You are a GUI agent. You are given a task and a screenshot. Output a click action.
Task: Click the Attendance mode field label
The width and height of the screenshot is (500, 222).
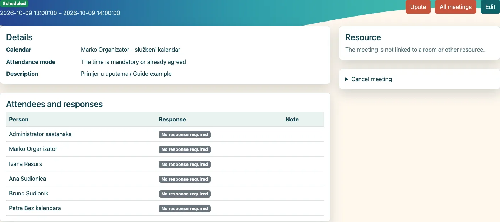click(x=31, y=62)
